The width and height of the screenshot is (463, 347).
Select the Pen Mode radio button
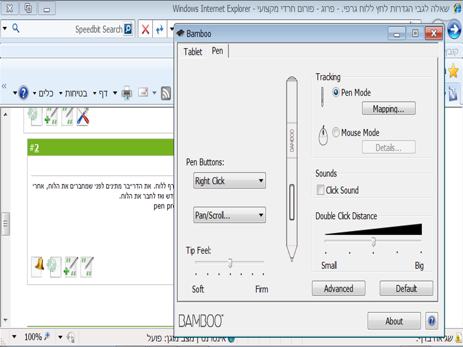336,93
